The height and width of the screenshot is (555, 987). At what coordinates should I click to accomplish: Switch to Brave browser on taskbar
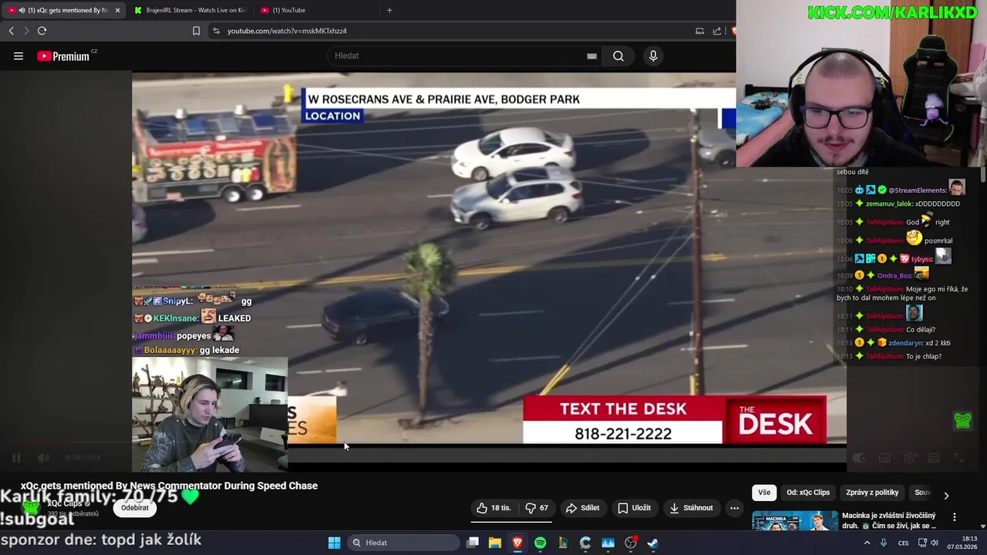(x=517, y=543)
